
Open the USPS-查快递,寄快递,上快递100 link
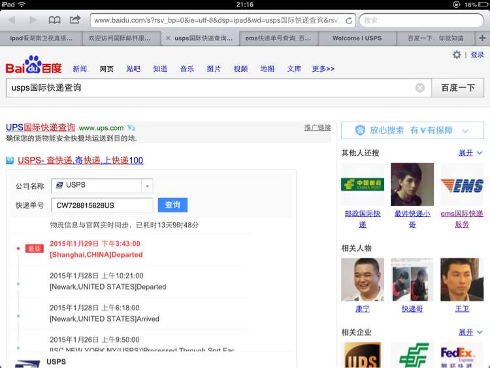[x=80, y=160]
